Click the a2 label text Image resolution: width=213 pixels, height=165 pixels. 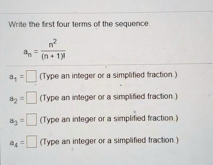pyautogui.click(x=14, y=99)
